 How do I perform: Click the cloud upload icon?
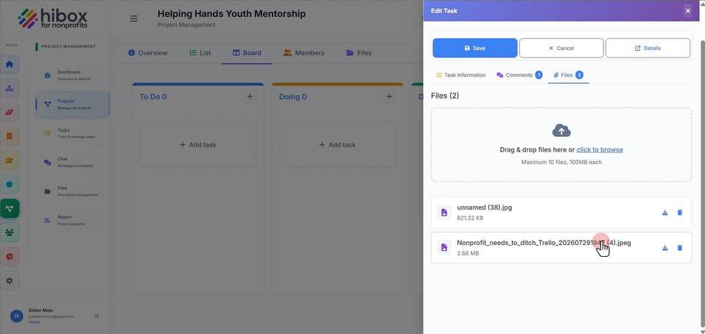(561, 131)
